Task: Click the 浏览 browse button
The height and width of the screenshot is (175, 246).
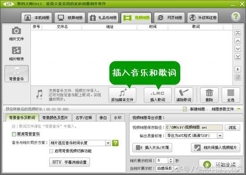Action: coord(232,128)
